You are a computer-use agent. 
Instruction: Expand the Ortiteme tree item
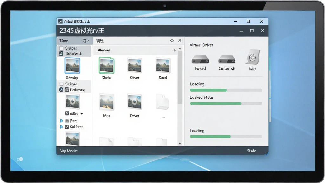[61, 127]
